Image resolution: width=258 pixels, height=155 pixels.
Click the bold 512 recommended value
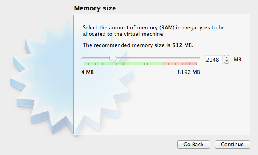click(177, 45)
